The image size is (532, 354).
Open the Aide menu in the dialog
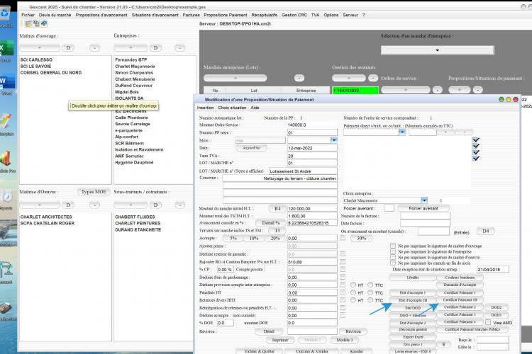(x=255, y=108)
